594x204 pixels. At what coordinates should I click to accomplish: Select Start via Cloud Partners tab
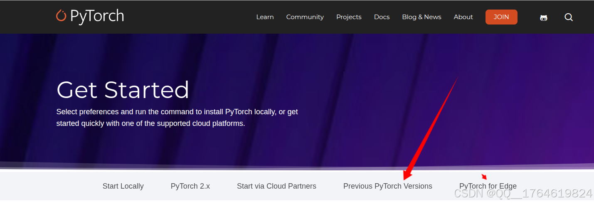click(276, 186)
